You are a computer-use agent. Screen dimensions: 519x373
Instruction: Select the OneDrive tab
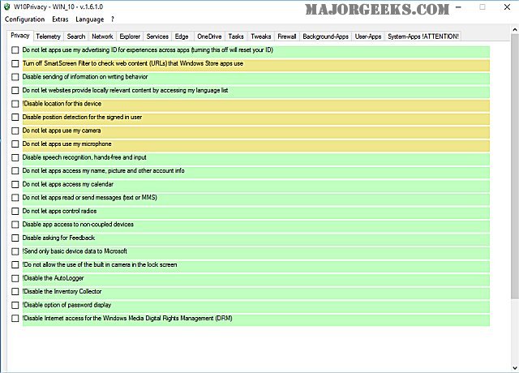click(x=209, y=36)
